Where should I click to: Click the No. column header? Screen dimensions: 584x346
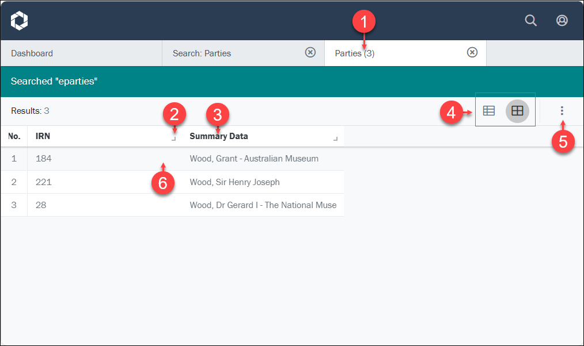[14, 137]
